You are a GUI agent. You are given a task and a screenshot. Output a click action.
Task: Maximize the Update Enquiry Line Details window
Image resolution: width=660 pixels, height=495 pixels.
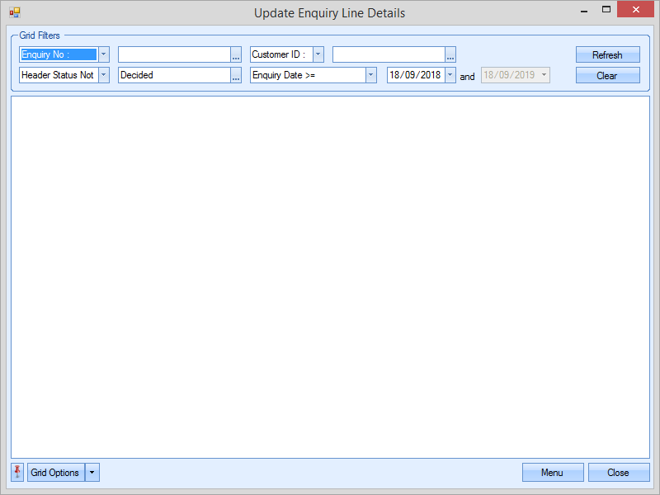click(606, 10)
